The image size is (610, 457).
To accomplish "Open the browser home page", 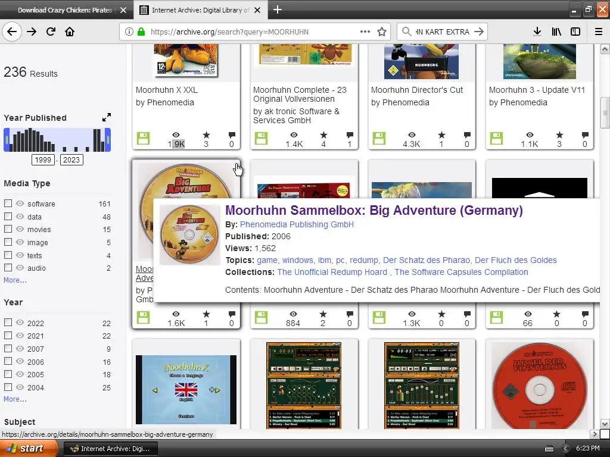I will [x=70, y=32].
